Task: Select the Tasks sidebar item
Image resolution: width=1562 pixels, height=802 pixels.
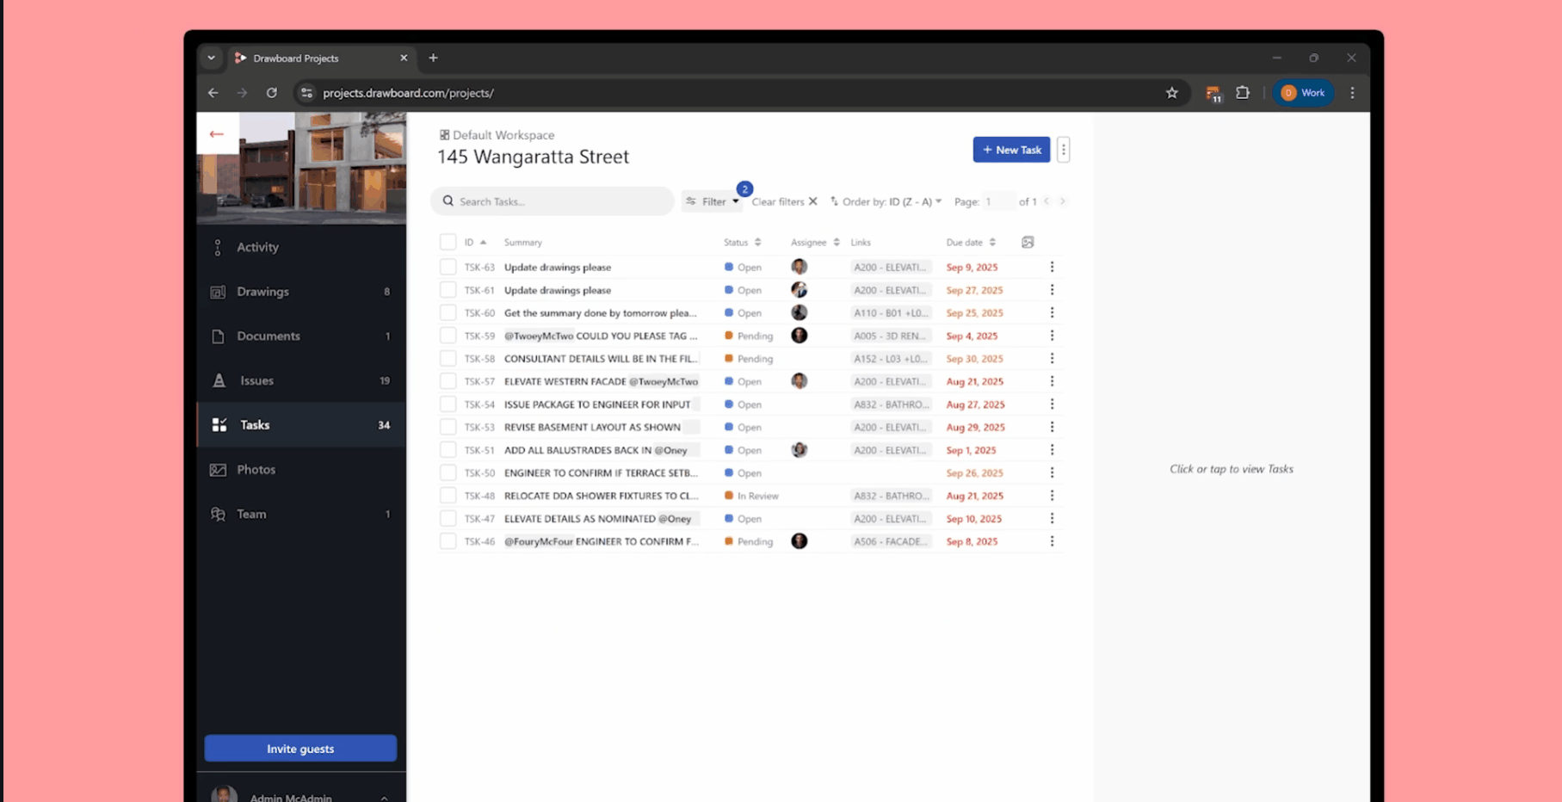Action: [301, 425]
